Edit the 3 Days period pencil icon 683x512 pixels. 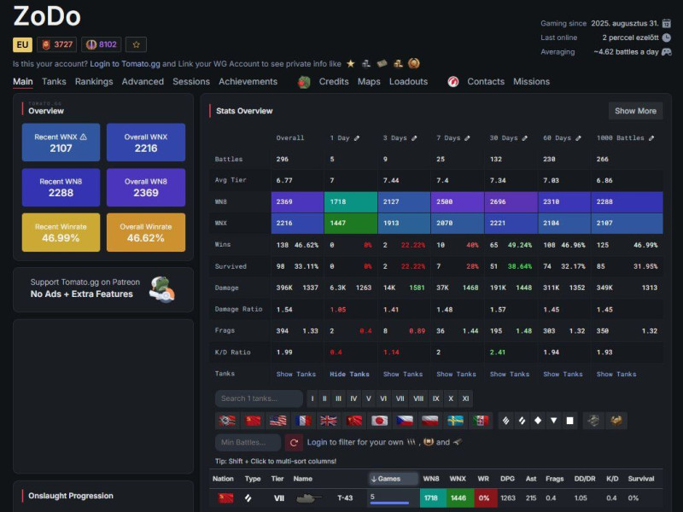pyautogui.click(x=414, y=138)
